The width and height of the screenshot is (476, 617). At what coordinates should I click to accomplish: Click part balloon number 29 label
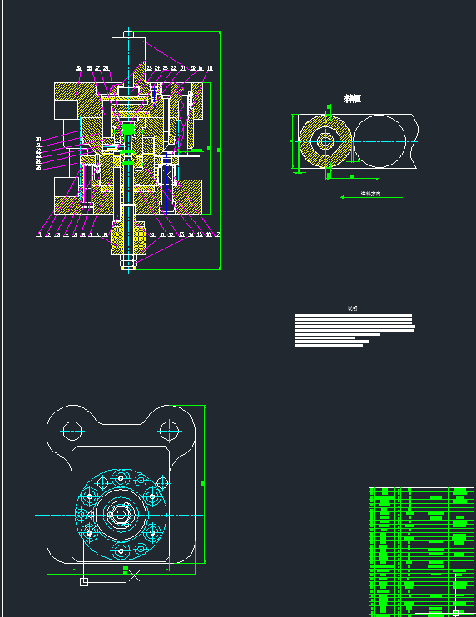[78, 68]
